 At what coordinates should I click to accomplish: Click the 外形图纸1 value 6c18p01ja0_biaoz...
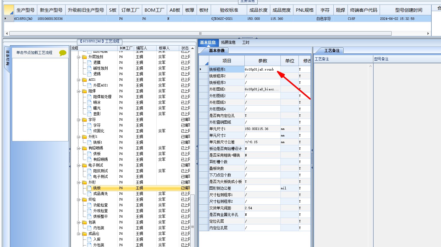(262, 89)
